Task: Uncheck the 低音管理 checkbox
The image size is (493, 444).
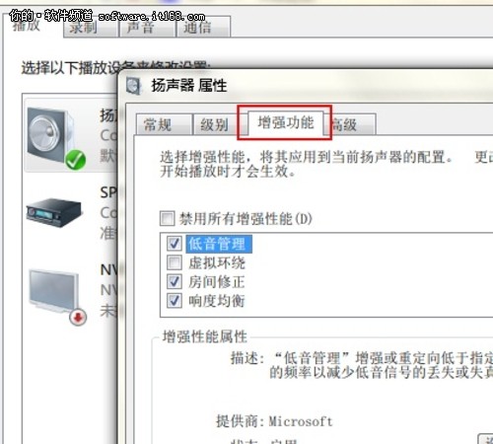Action: (175, 244)
